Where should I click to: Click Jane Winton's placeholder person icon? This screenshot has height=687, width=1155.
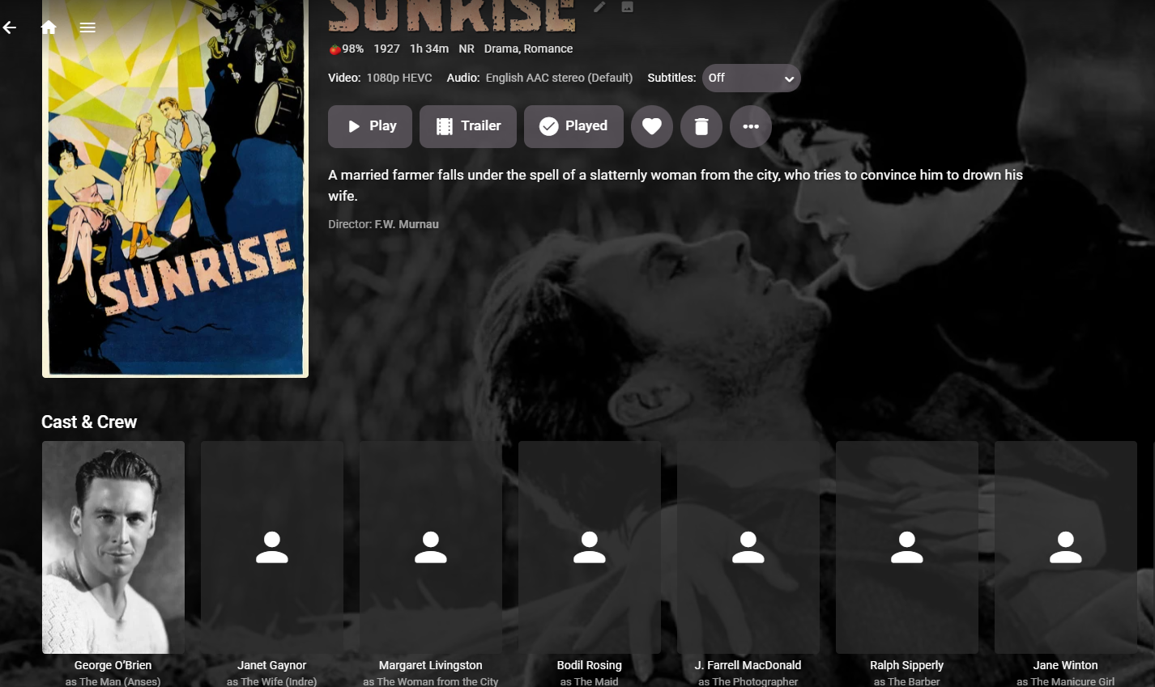pos(1066,547)
